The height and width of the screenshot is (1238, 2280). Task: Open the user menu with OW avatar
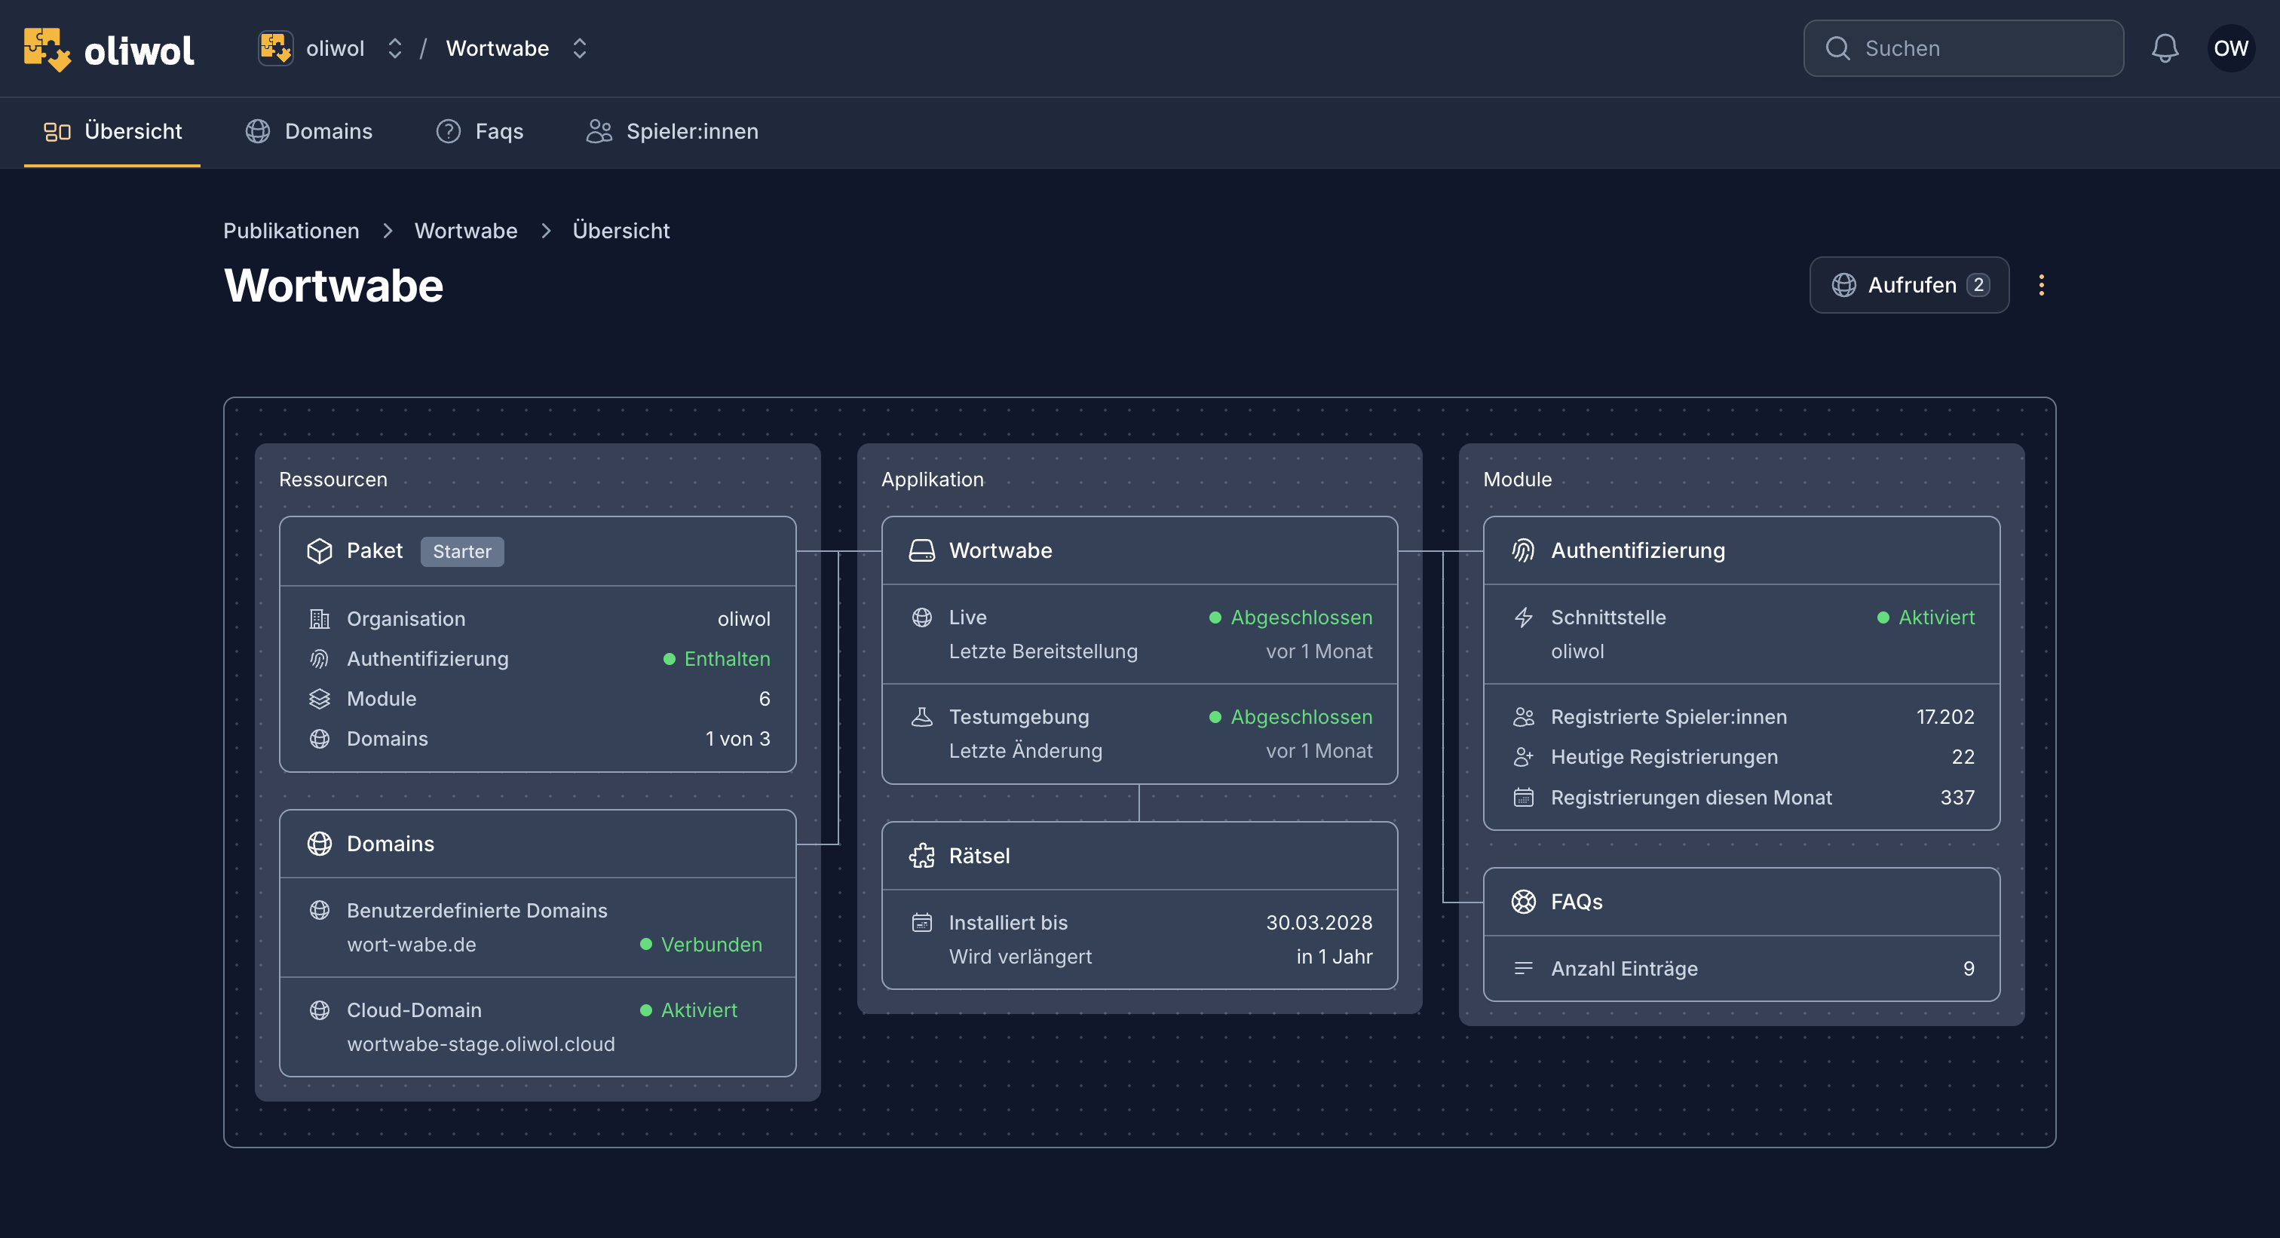pos(2230,49)
